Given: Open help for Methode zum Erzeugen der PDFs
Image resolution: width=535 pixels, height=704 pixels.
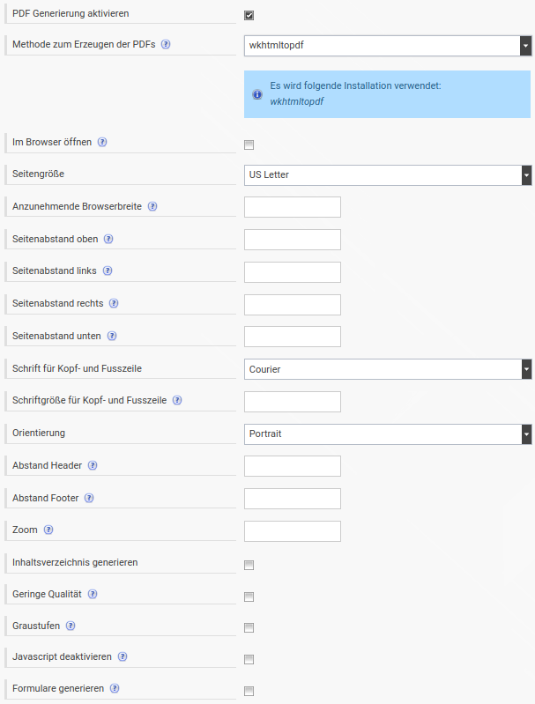Looking at the screenshot, I should pos(166,44).
